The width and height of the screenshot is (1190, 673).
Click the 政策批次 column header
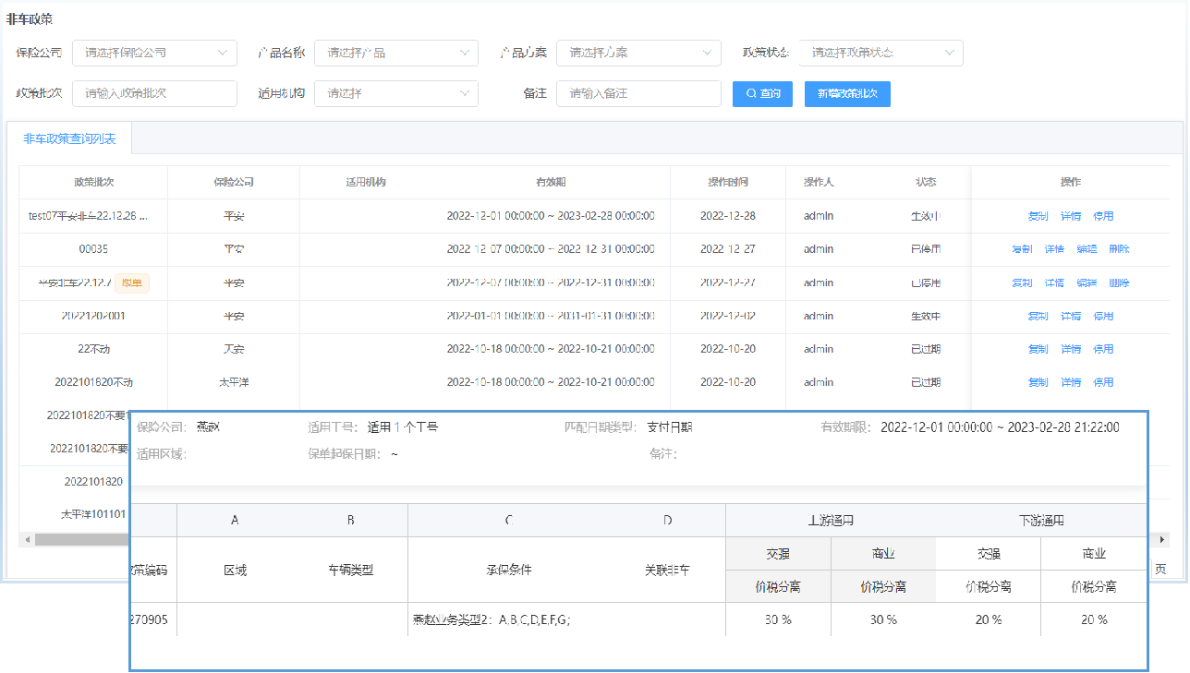pos(93,182)
